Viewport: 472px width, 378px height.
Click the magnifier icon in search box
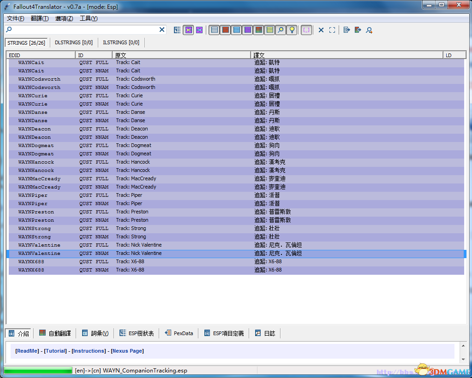point(9,30)
